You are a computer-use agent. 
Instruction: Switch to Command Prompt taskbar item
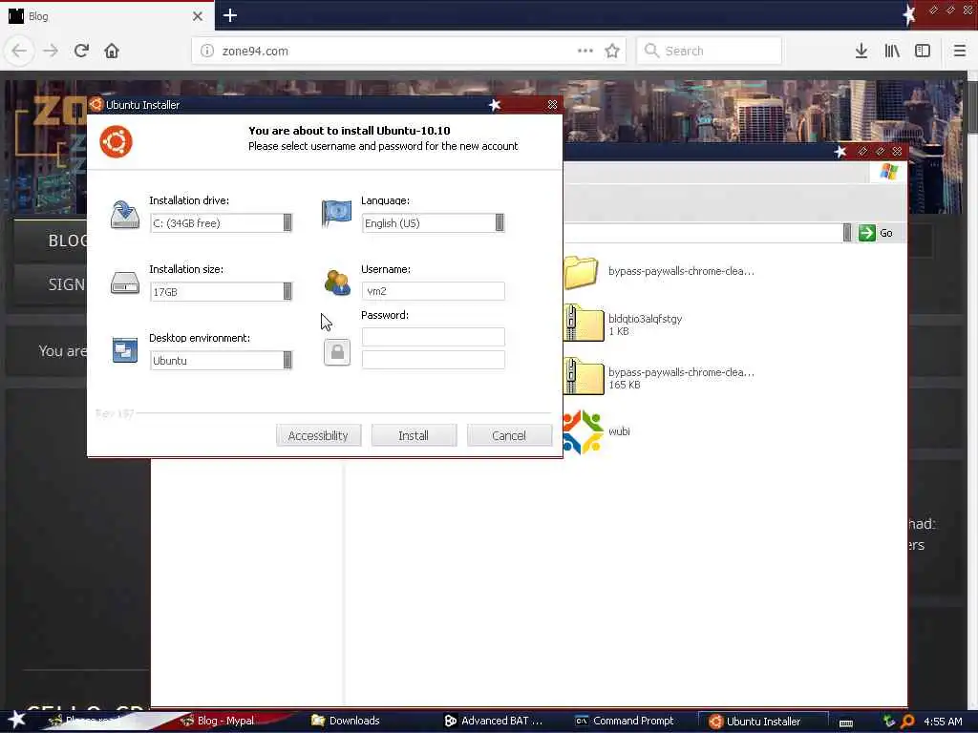625,721
